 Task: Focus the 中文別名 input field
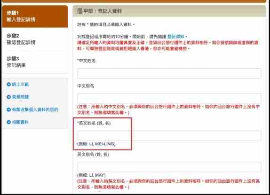169,98
